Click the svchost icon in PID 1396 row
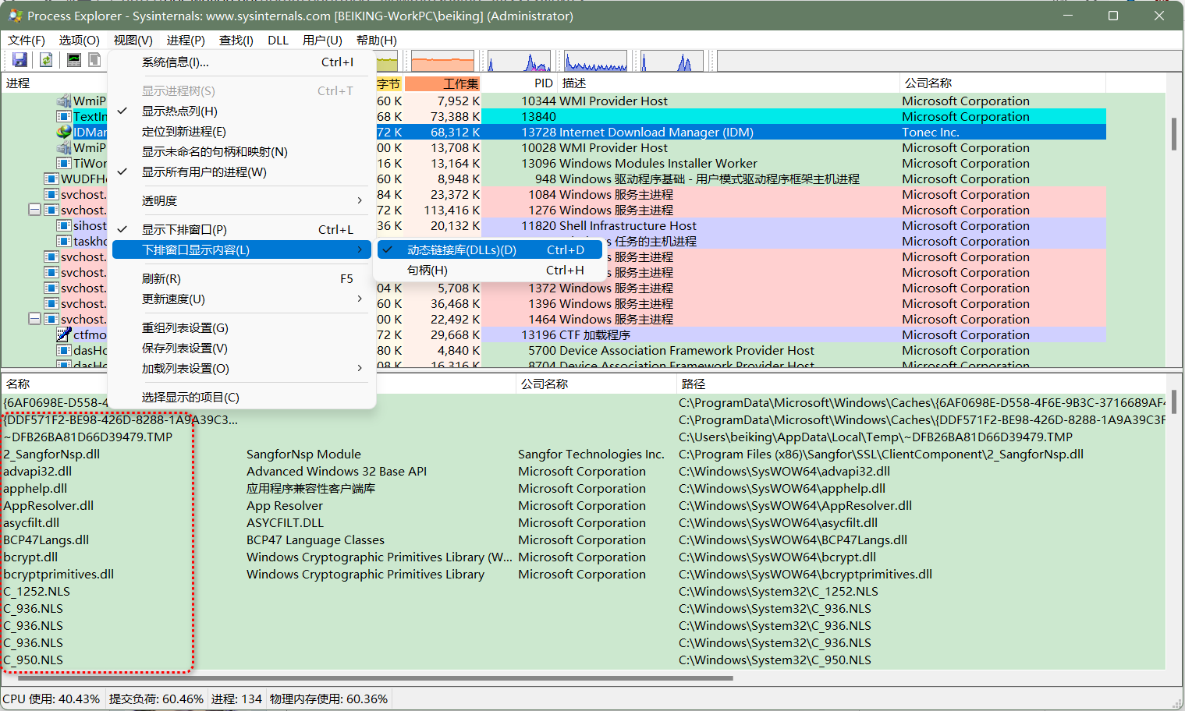 (52, 304)
